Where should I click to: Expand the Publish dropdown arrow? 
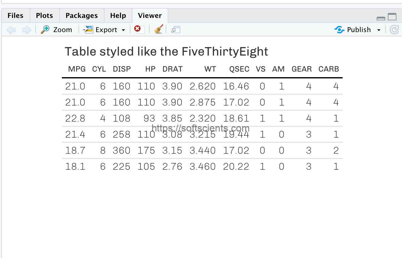point(378,30)
